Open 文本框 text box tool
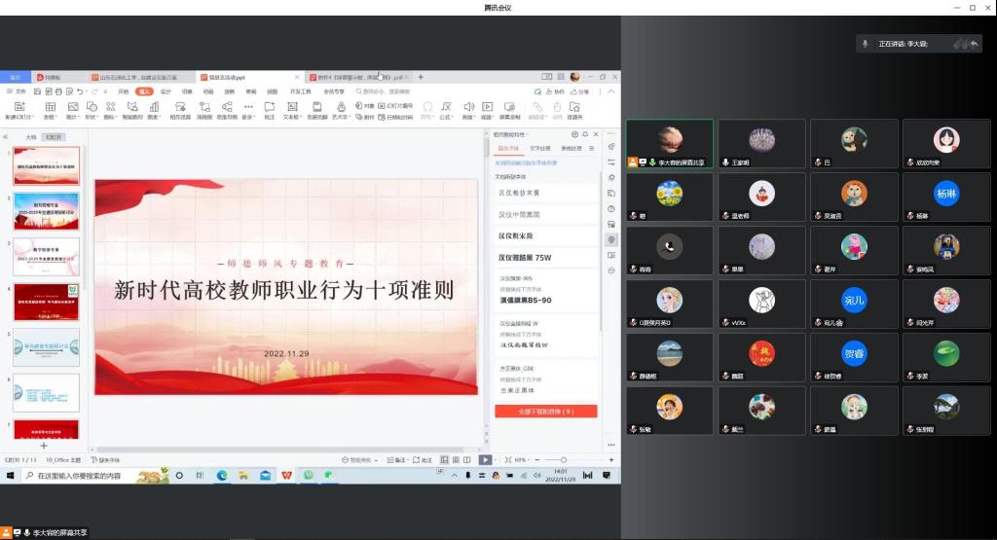 click(x=291, y=106)
